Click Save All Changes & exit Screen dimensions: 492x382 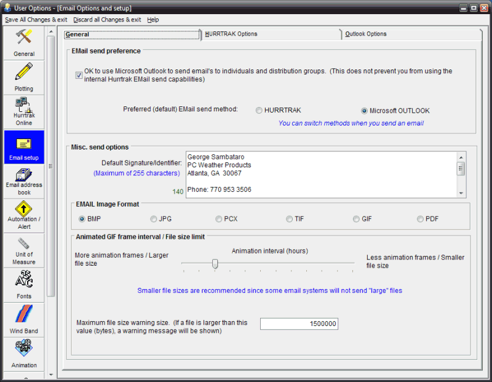coord(36,20)
